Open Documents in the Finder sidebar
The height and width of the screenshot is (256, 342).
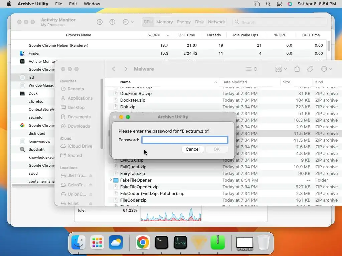pos(79,117)
